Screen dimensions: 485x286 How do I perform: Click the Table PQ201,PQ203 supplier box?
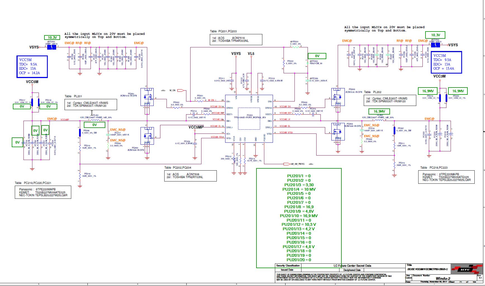click(236, 39)
